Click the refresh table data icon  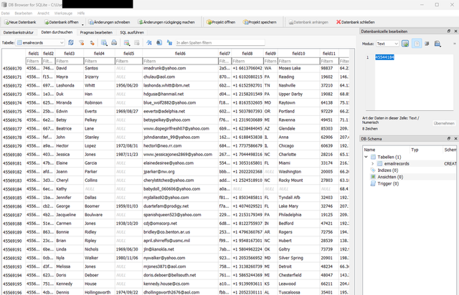coord(71,43)
